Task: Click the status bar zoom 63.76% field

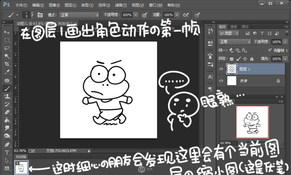Action: [x=20, y=151]
